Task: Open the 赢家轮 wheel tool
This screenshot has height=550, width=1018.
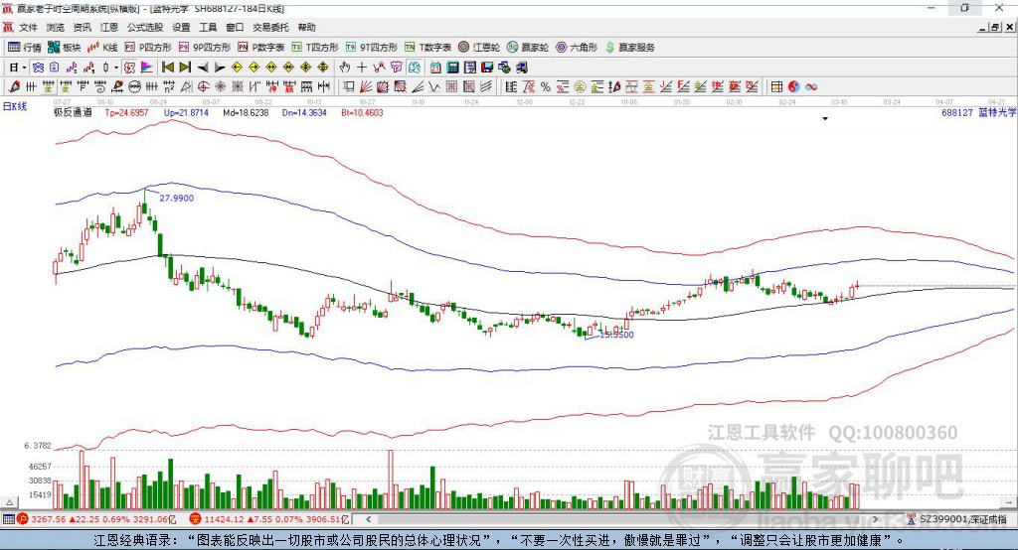Action: 528,48
